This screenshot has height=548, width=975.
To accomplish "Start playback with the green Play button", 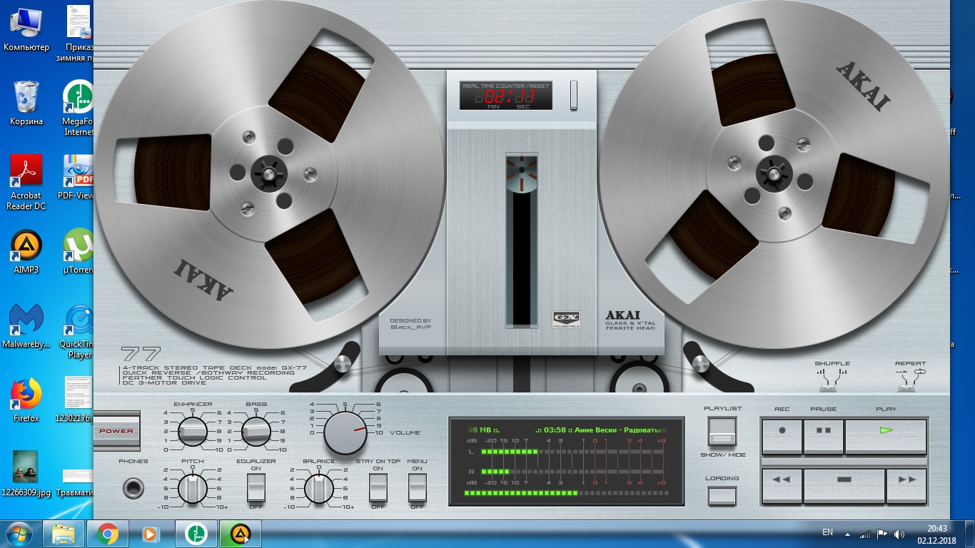I will [x=886, y=436].
